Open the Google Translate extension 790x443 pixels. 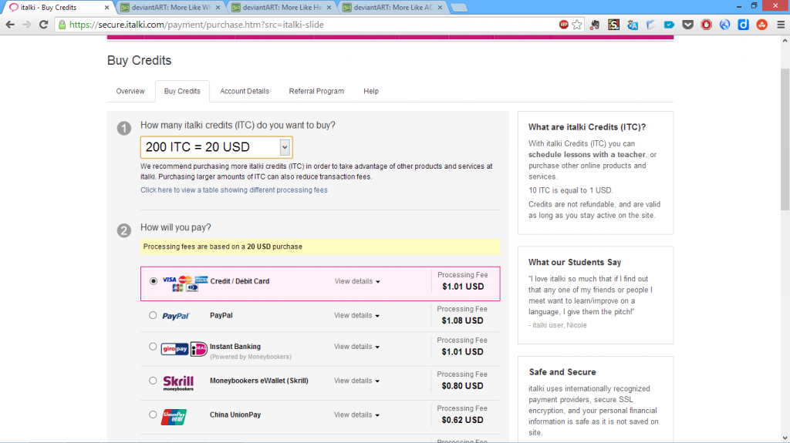tap(633, 25)
